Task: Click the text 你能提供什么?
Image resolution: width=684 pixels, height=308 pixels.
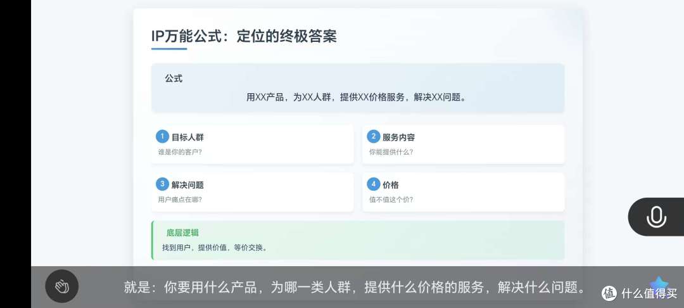Action: point(391,152)
